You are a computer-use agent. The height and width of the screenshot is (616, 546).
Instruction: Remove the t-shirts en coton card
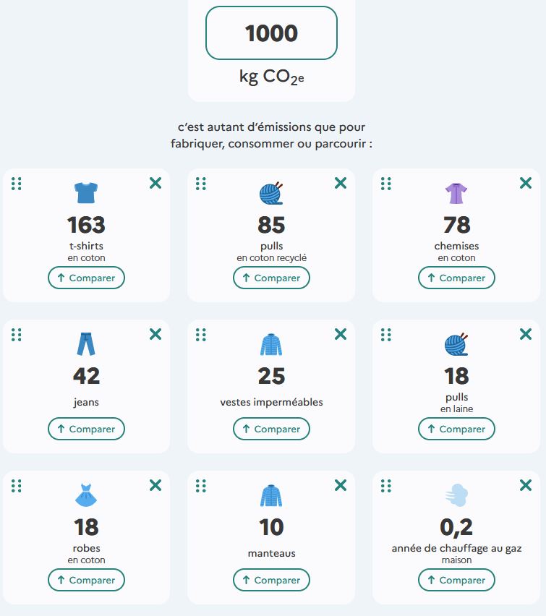155,184
